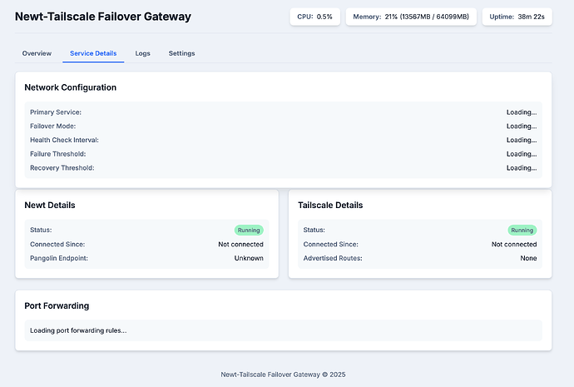This screenshot has height=387, width=574.
Task: Open the Overview tab
Action: [37, 53]
